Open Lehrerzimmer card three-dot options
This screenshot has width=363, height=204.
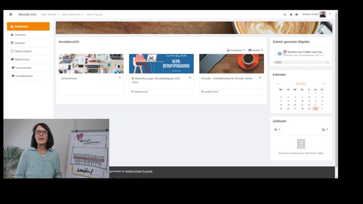point(120,77)
